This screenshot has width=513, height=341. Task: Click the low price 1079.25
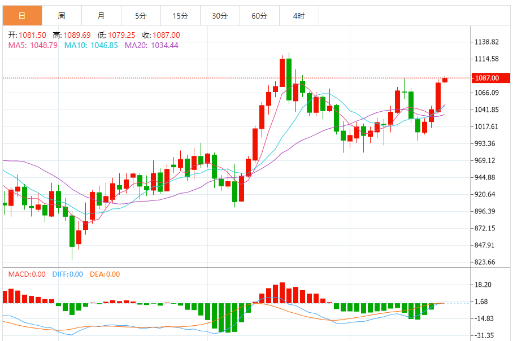[x=121, y=35]
